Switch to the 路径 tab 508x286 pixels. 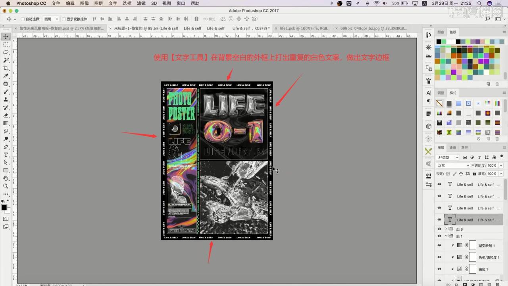click(464, 148)
